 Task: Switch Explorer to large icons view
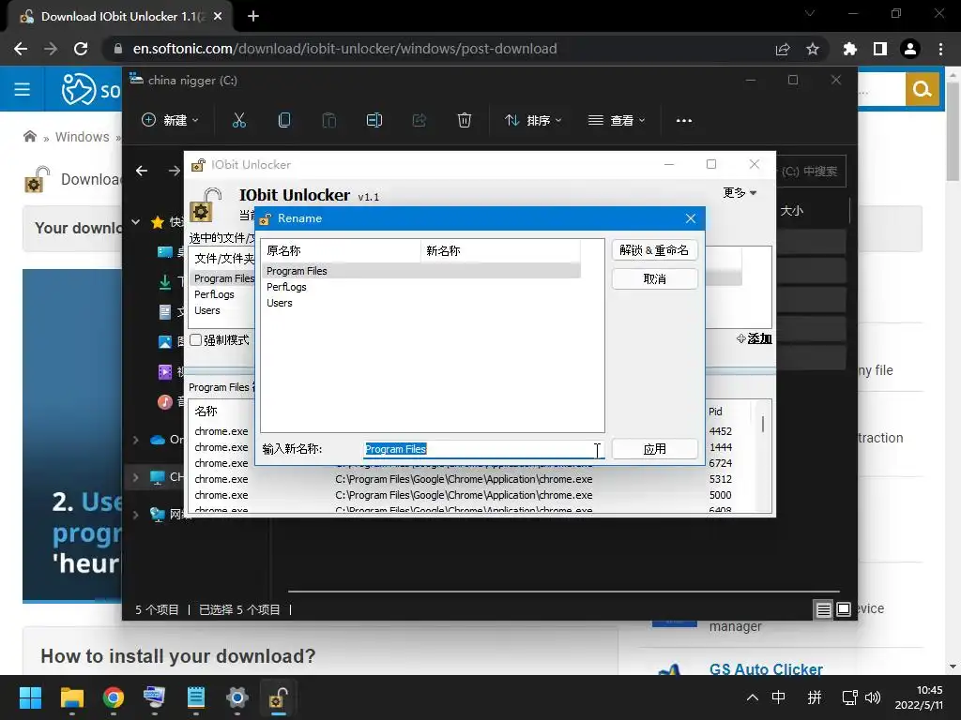coord(844,609)
